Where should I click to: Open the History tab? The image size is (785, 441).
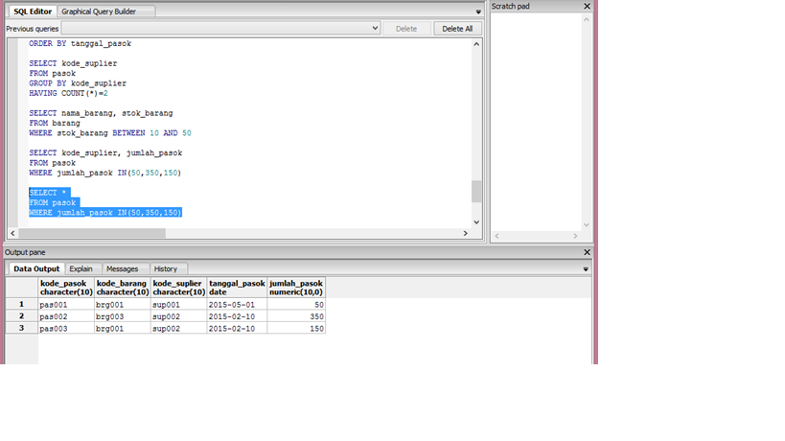(166, 268)
